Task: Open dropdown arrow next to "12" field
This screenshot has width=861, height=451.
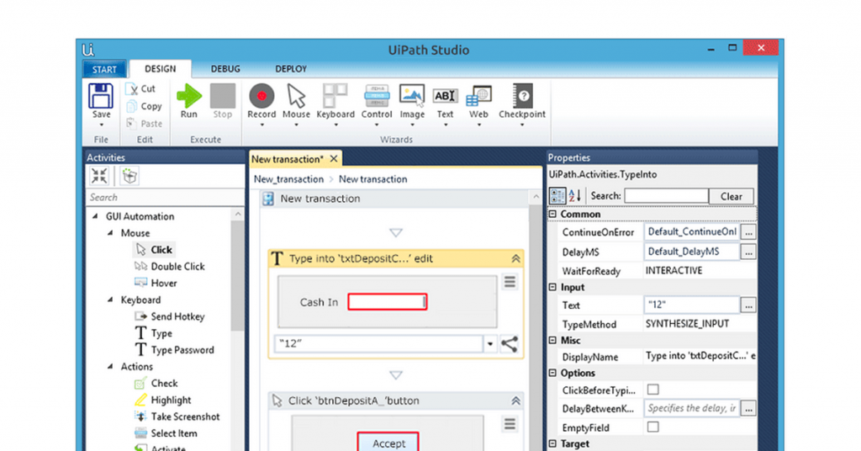Action: click(490, 344)
